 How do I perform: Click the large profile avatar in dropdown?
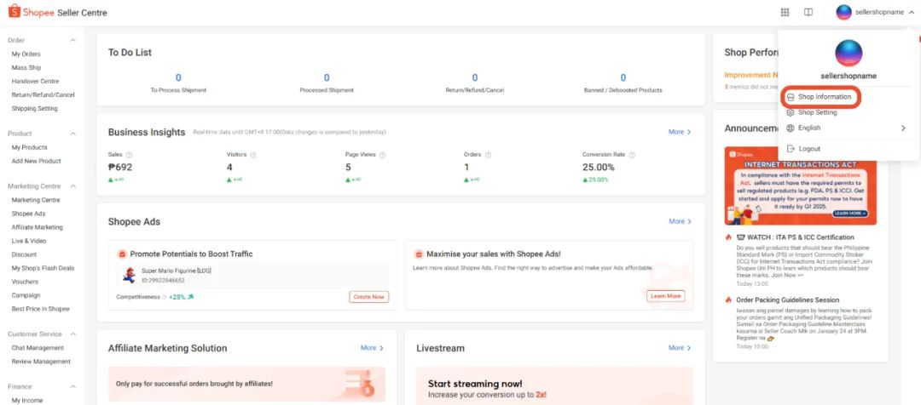[x=849, y=54]
